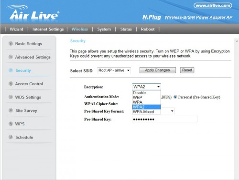
Task: Focus the Pre-Shared Key password field
Action: pyautogui.click(x=164, y=119)
